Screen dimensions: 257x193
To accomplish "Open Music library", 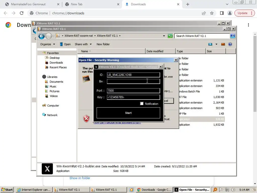I will (53, 86).
